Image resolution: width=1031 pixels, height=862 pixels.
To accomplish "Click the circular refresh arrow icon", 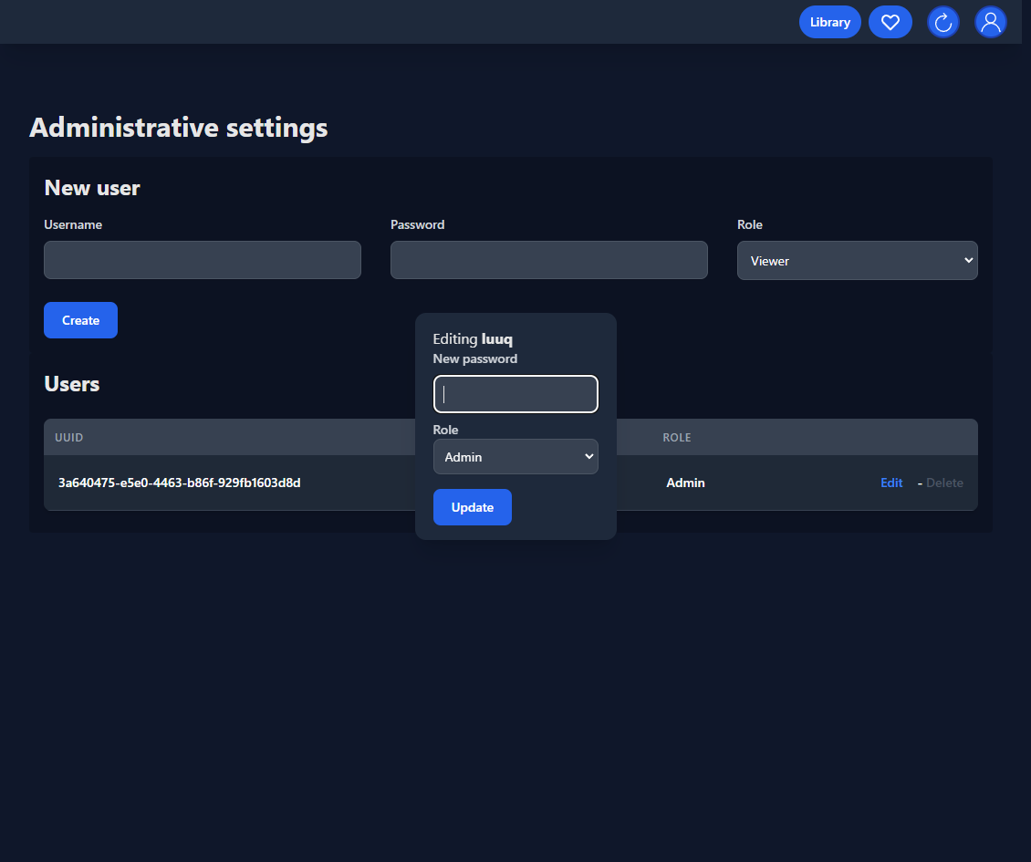I will (942, 23).
